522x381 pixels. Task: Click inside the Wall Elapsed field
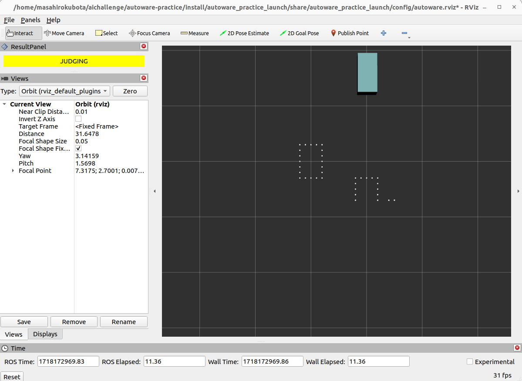378,361
